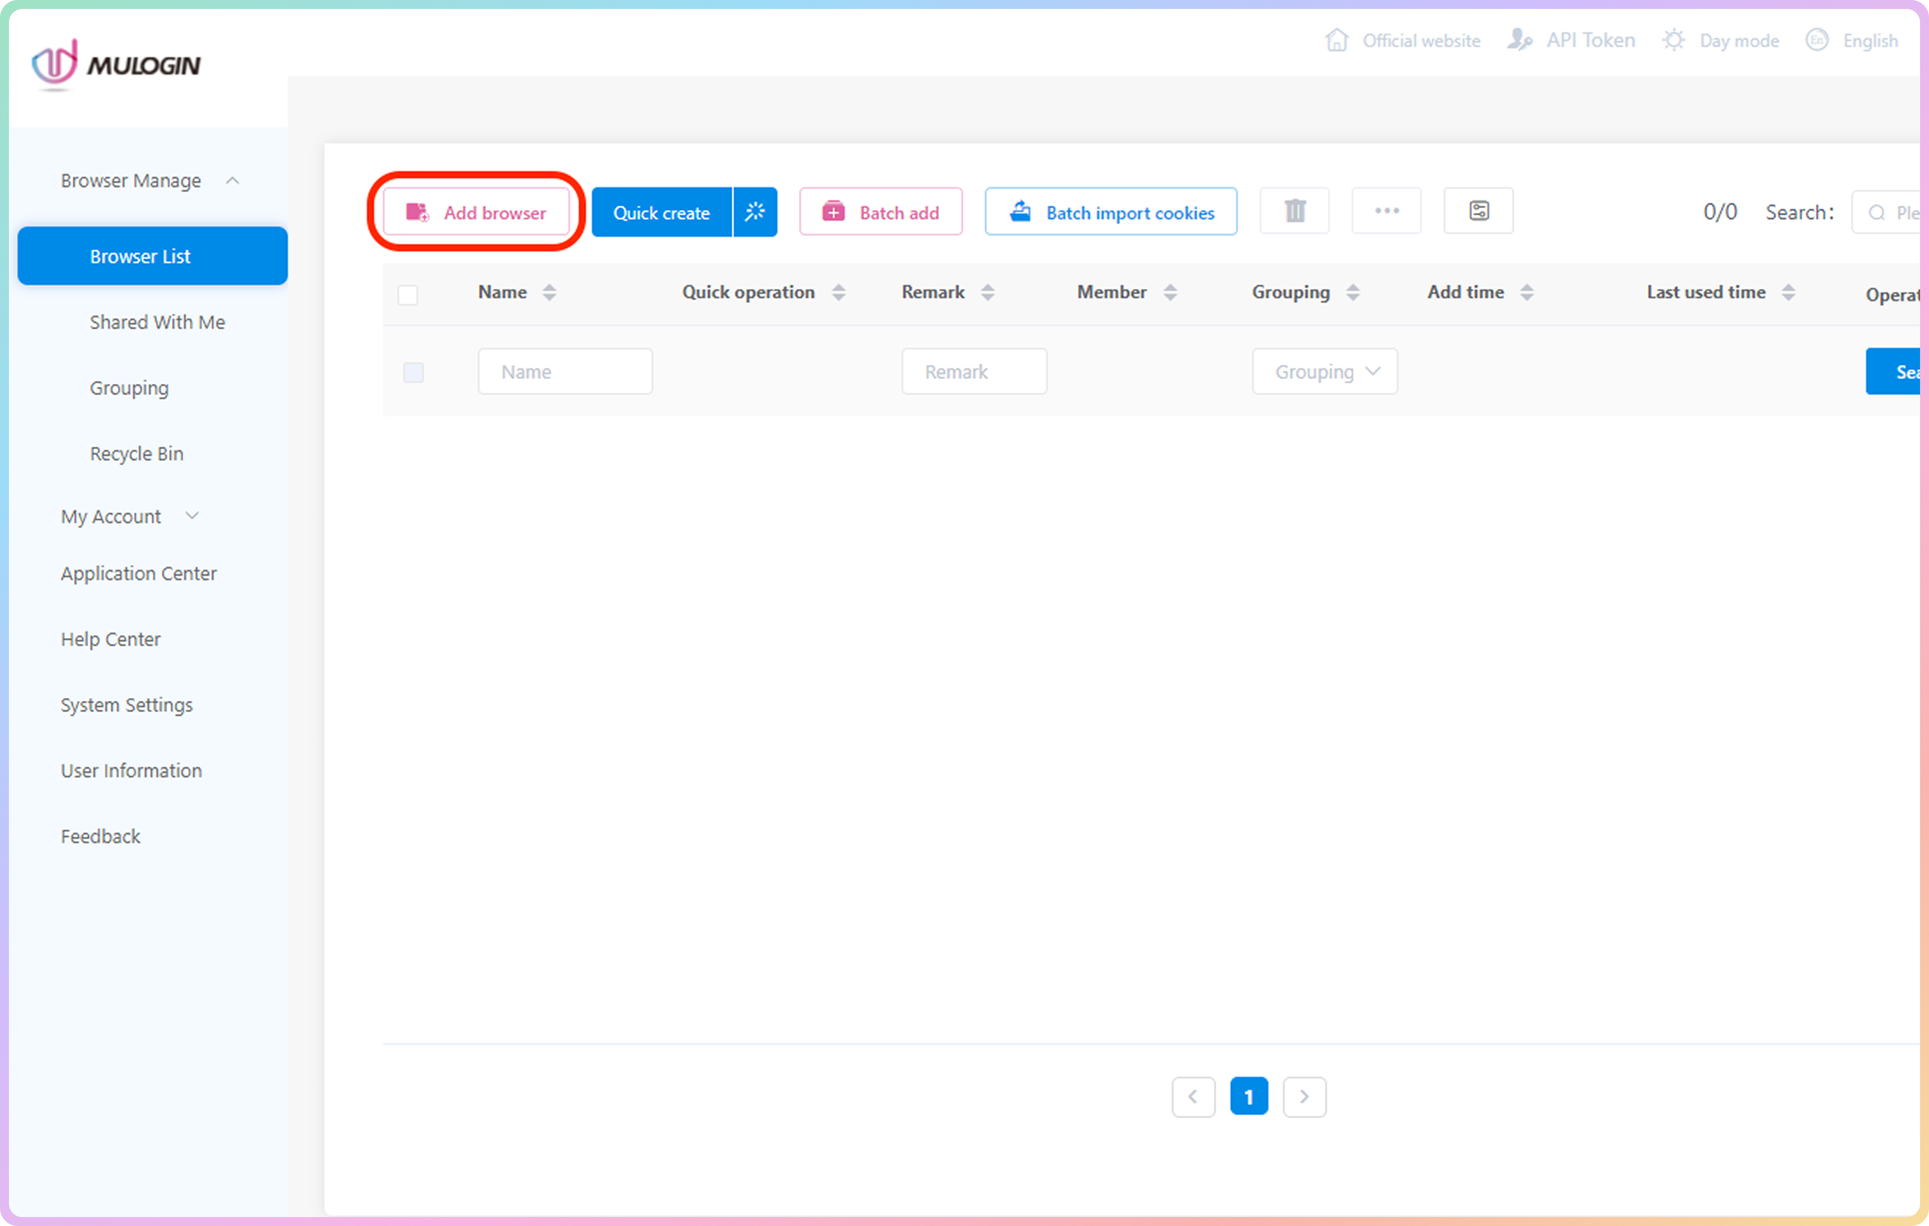The image size is (1929, 1226).
Task: Open the column settings icon button
Action: (x=1479, y=211)
